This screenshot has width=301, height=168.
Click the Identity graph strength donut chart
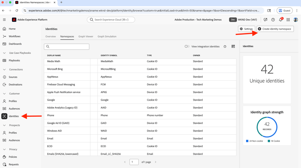pos(267,127)
